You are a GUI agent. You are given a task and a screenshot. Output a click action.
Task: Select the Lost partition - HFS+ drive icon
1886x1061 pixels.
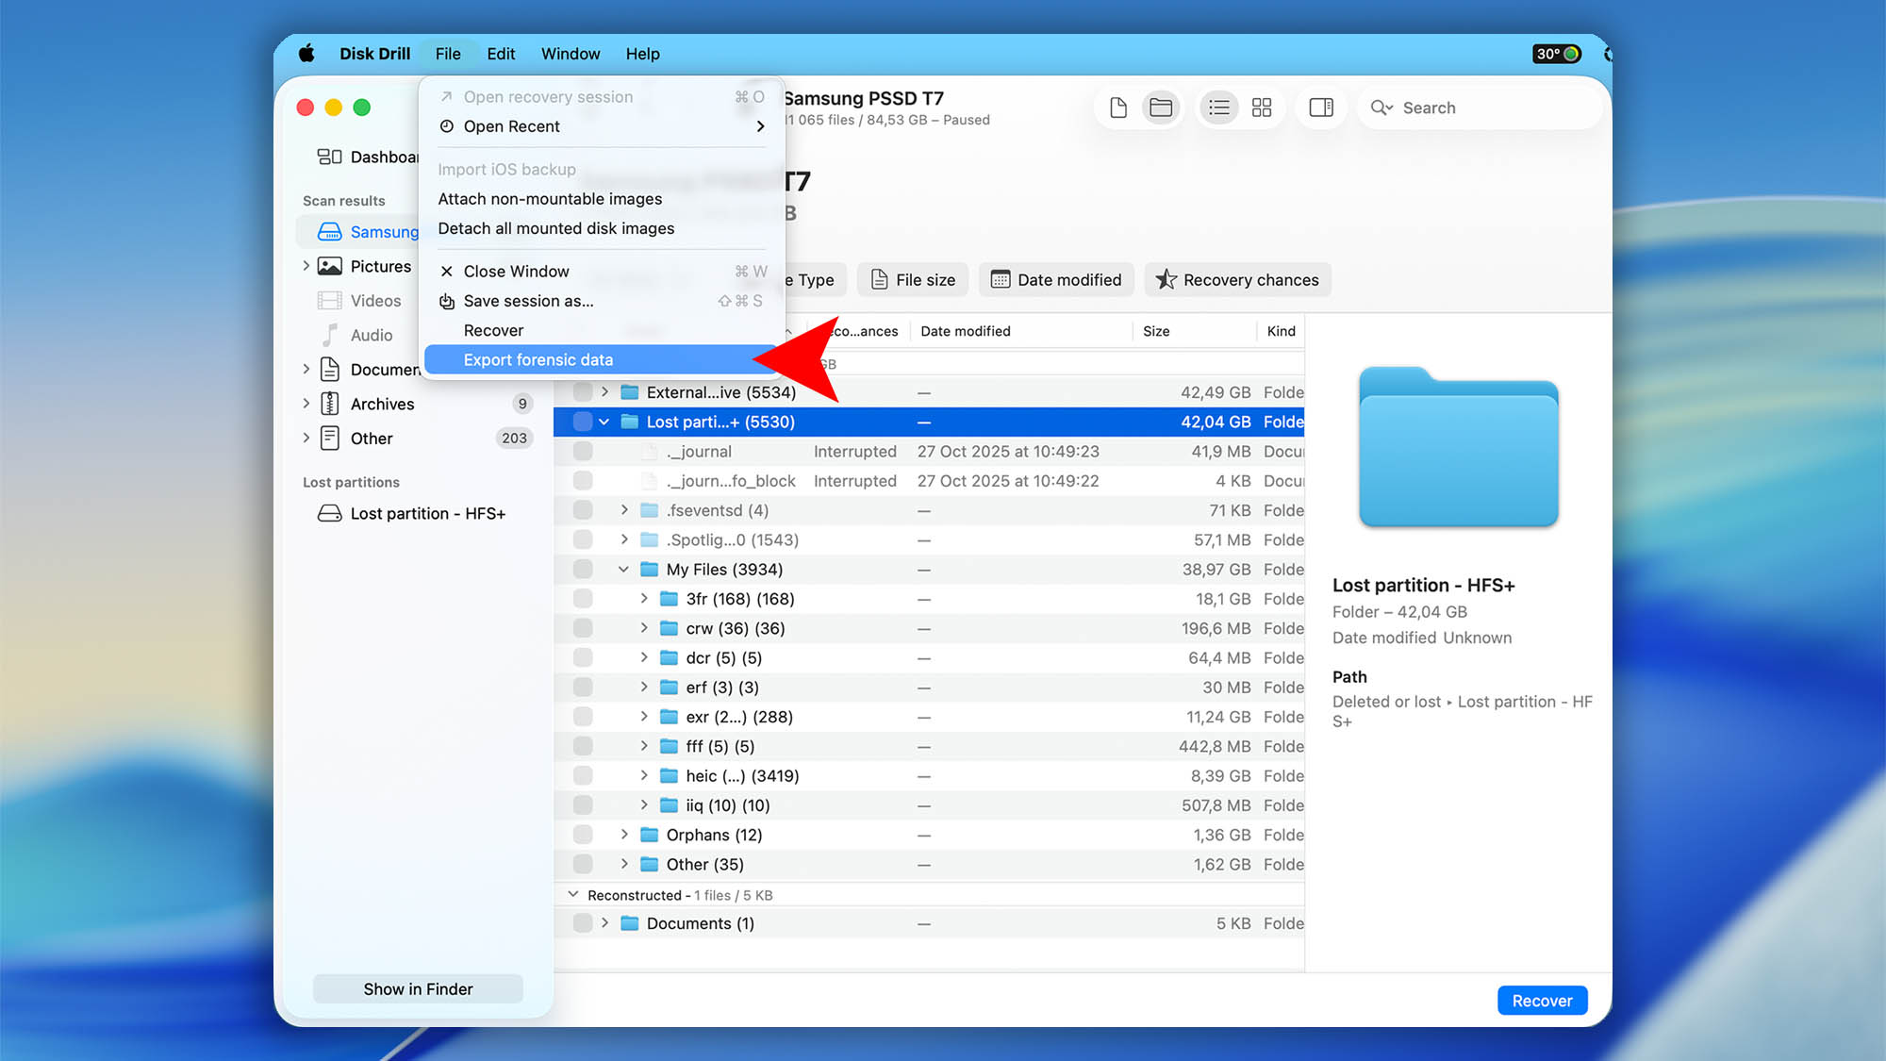coord(328,513)
